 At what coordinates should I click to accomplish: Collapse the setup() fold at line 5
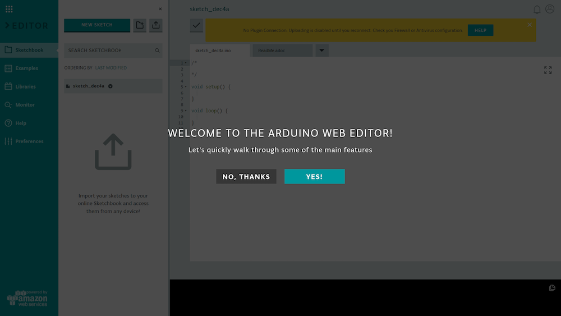186,86
